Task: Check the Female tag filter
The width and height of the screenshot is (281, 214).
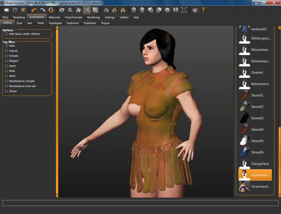Action: coord(6,56)
